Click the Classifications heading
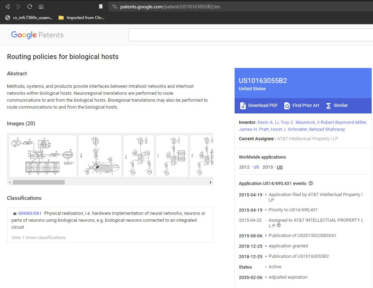 (x=24, y=198)
